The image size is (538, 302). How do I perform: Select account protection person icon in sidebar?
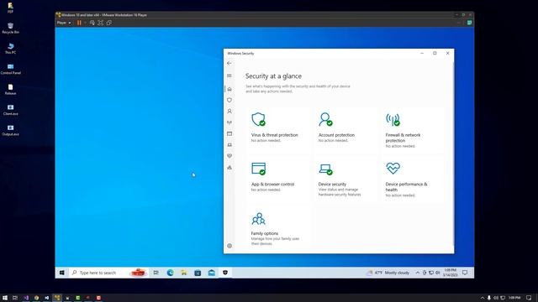coord(229,112)
